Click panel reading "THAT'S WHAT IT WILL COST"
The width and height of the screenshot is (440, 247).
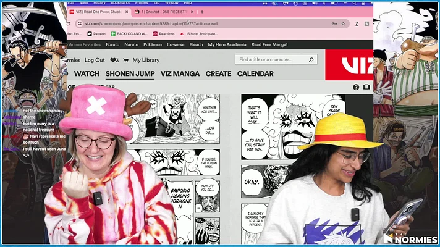pos(293,127)
